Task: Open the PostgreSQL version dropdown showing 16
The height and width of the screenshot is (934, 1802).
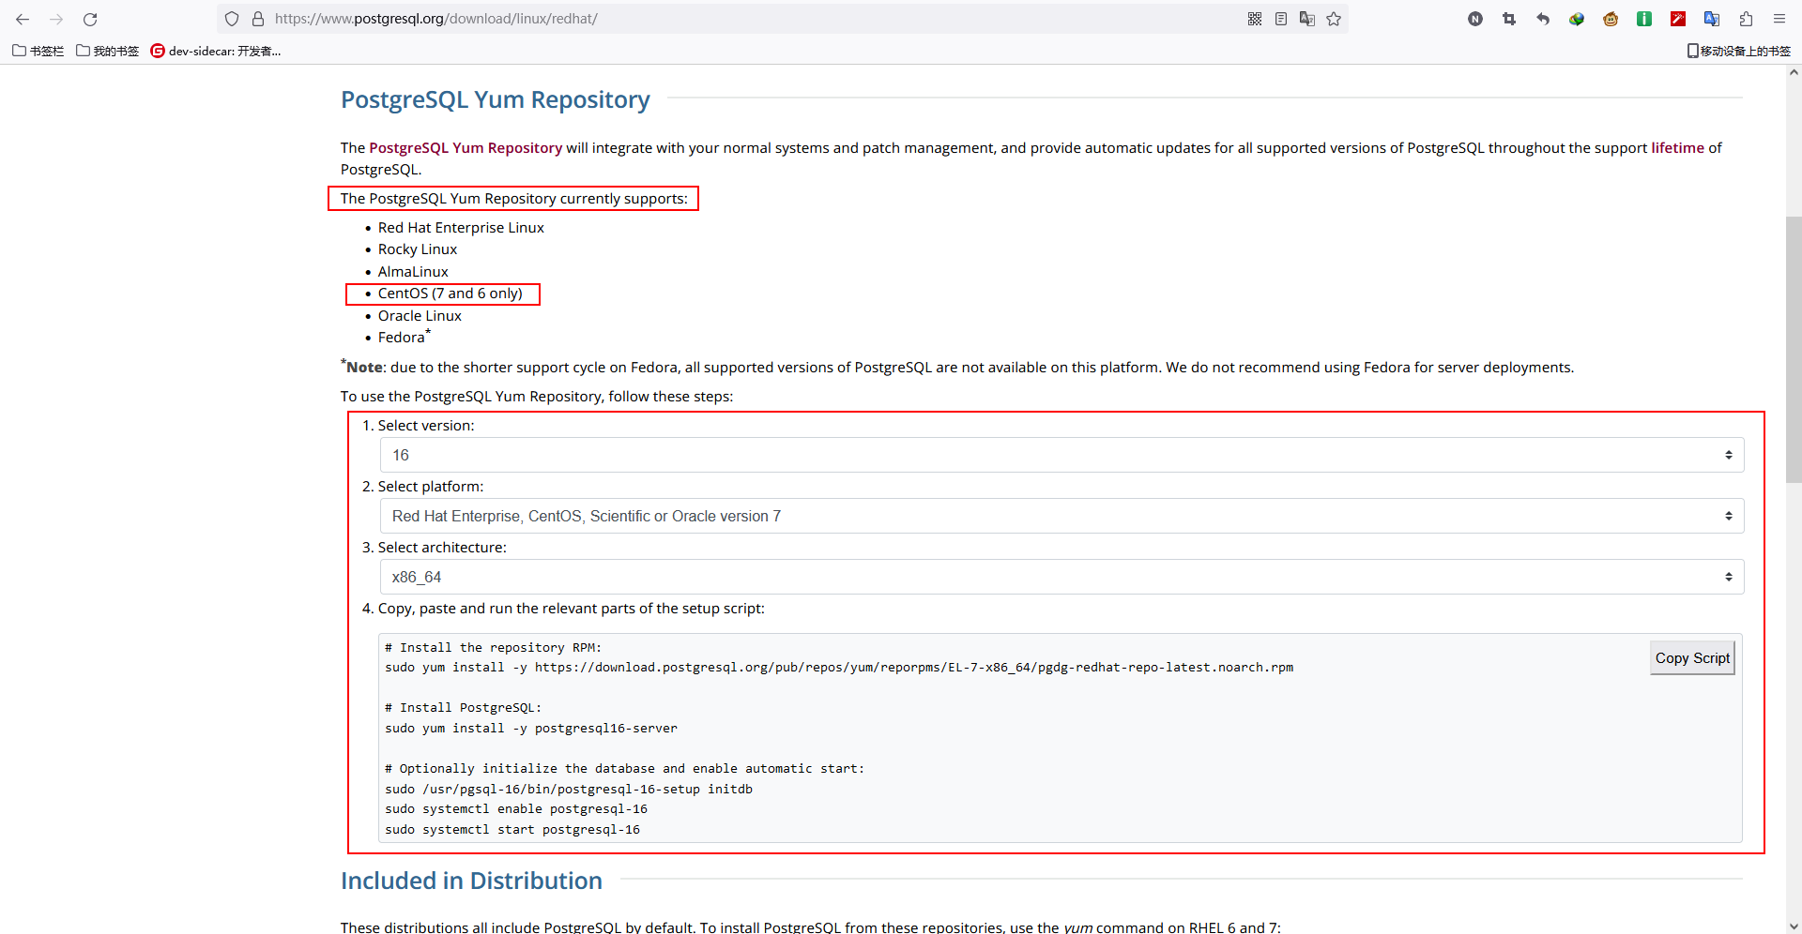Action: click(1061, 455)
